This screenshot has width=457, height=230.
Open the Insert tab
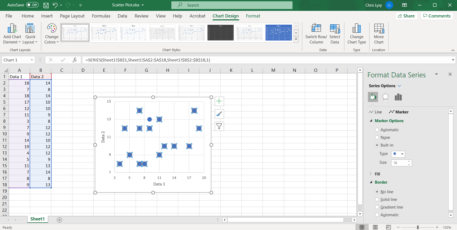47,16
